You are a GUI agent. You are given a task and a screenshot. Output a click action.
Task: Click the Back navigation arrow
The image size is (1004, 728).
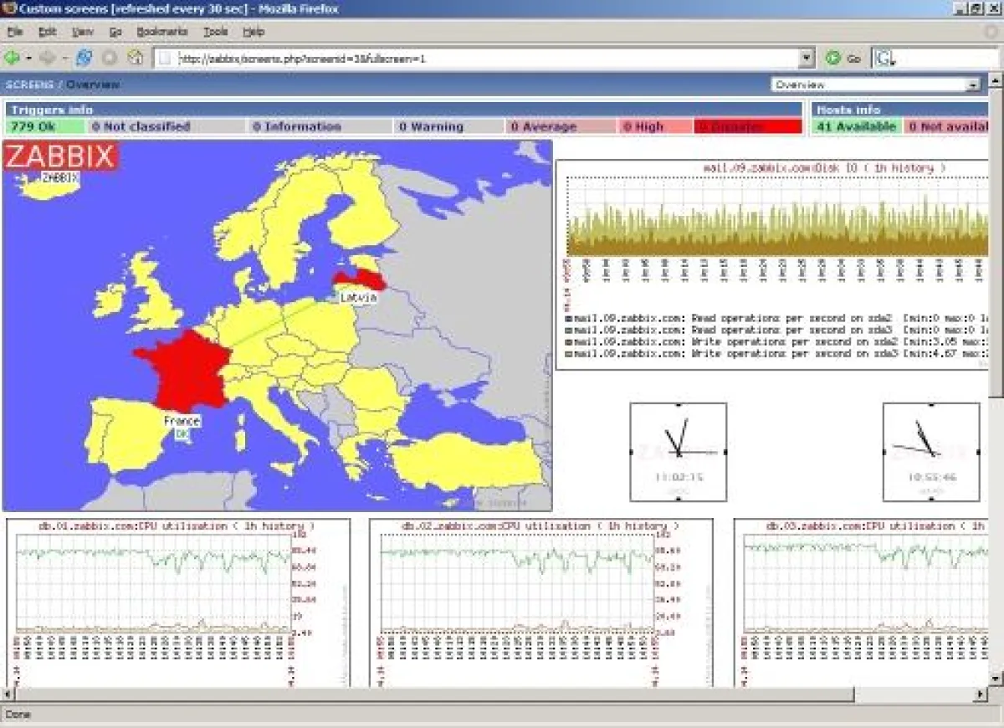pyautogui.click(x=13, y=58)
